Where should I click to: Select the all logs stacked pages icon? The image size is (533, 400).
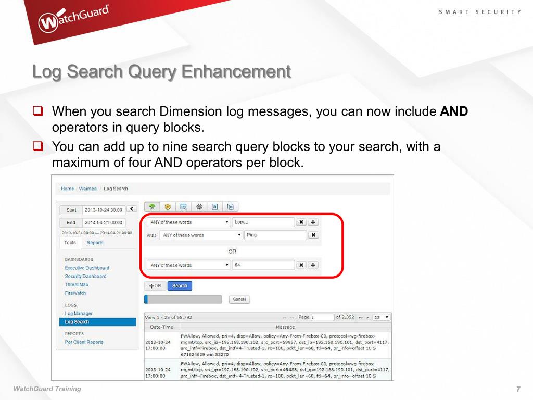click(230, 206)
